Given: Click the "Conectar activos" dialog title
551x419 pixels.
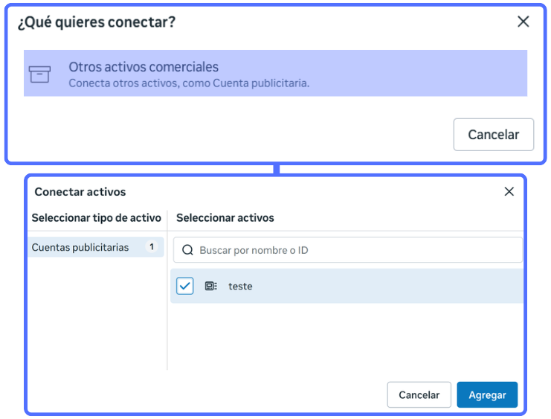Looking at the screenshot, I should (x=80, y=191).
